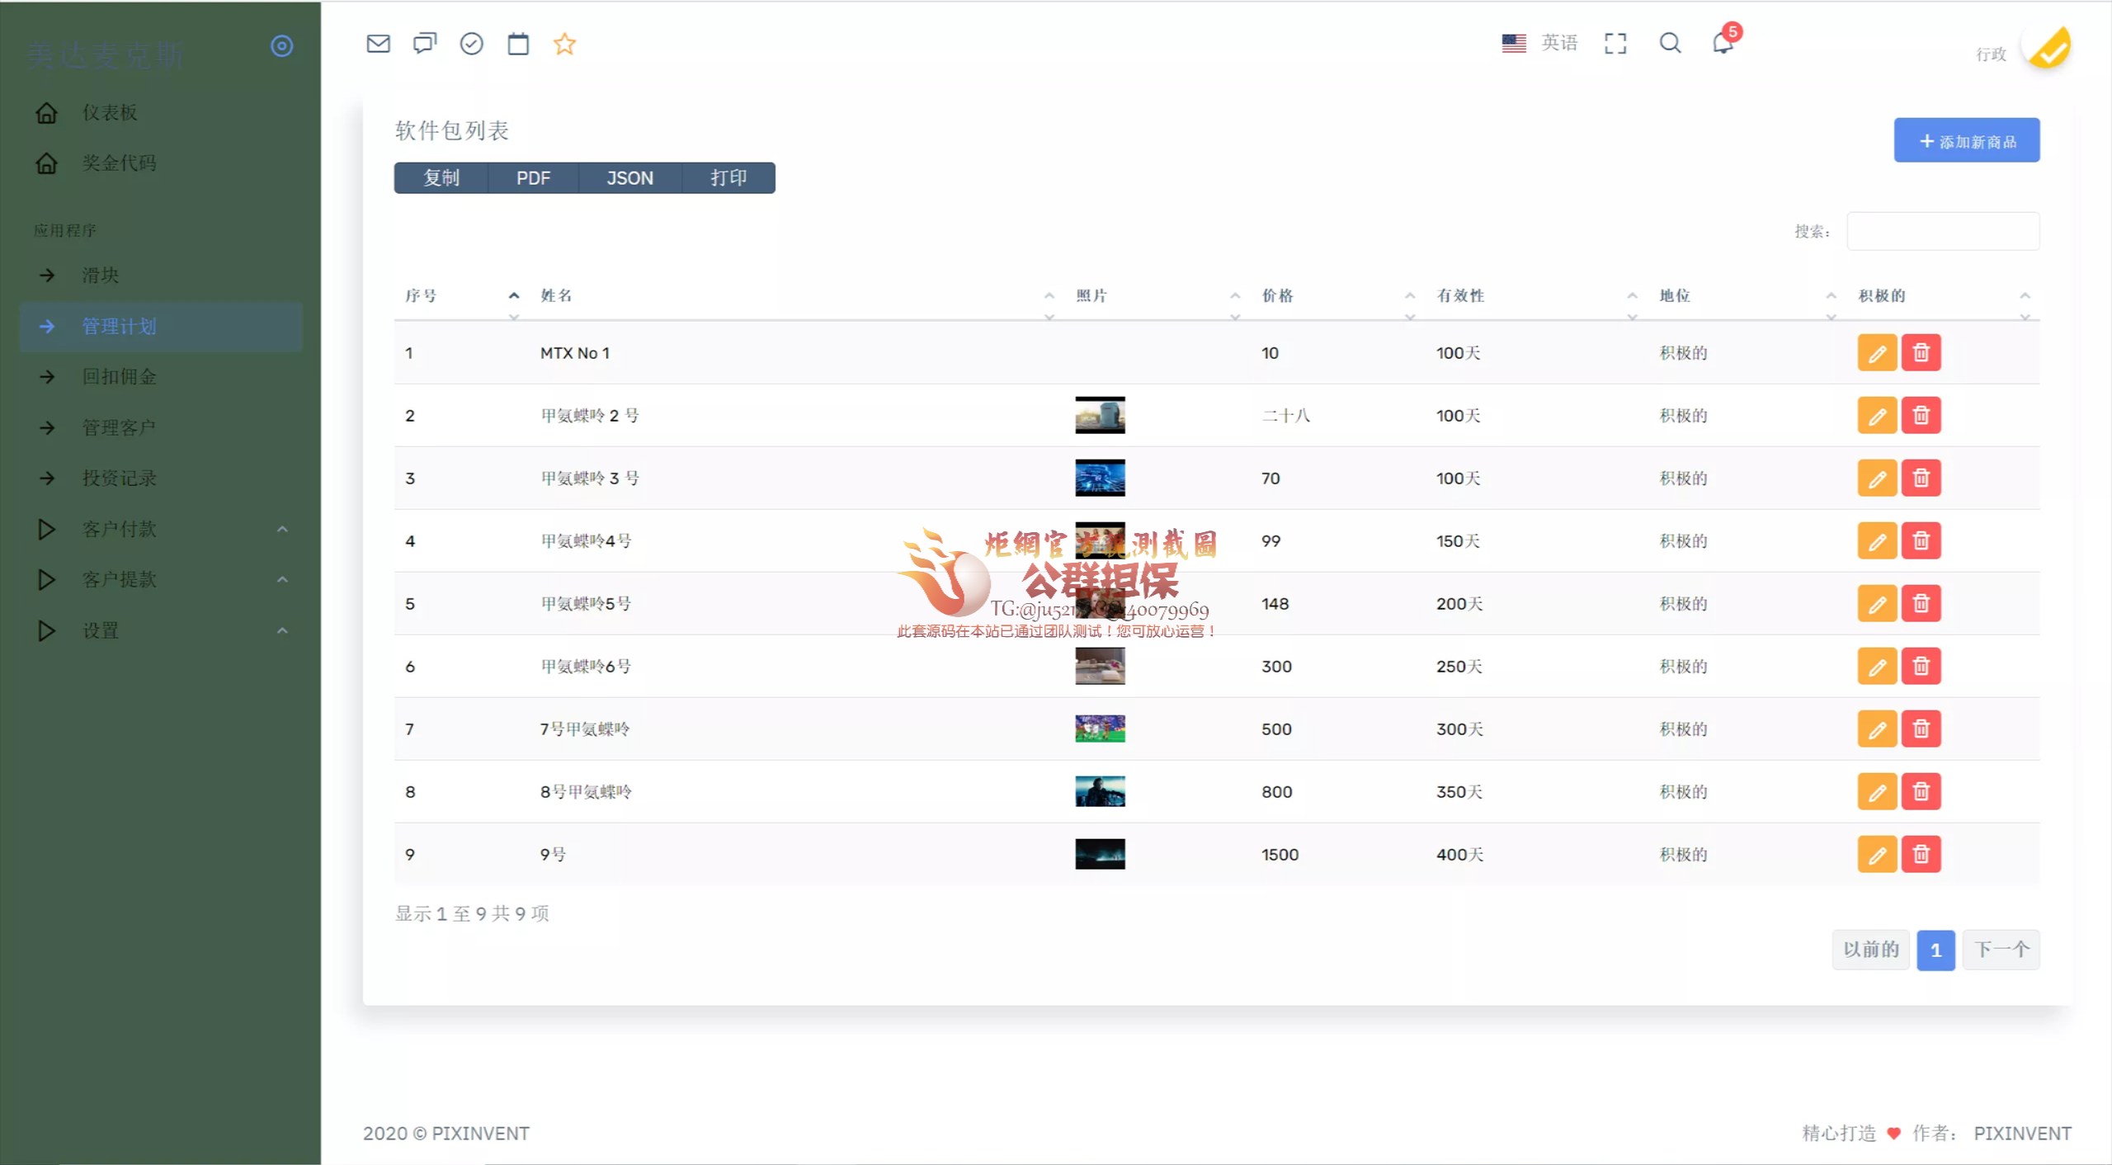
Task: Click the to-do checkmark icon
Action: [x=472, y=43]
